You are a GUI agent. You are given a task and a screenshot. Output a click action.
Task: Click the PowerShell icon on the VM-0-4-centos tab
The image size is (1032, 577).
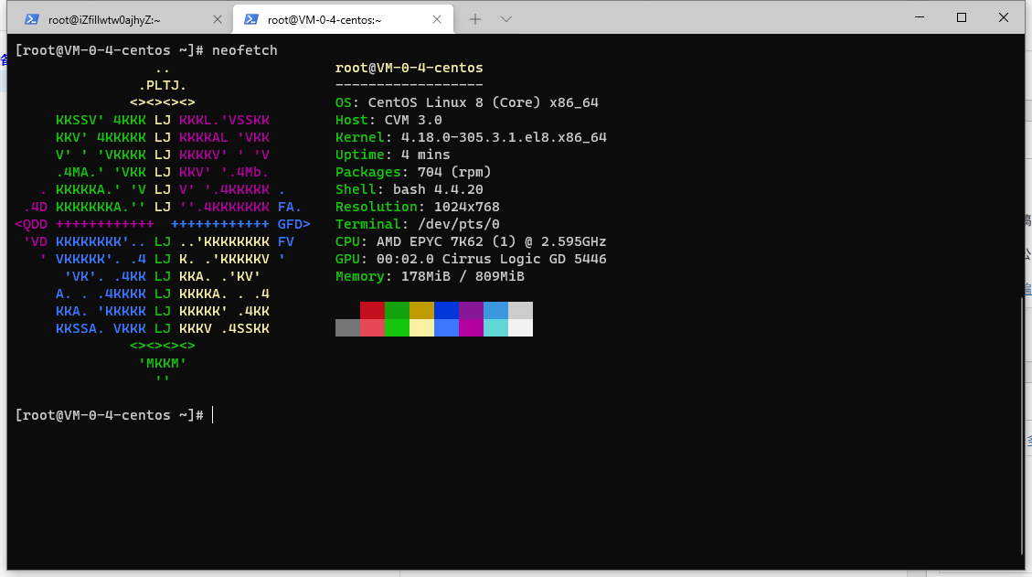click(251, 18)
